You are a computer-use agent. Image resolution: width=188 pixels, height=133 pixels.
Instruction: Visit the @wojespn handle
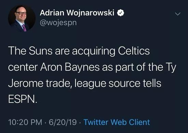click(58, 23)
